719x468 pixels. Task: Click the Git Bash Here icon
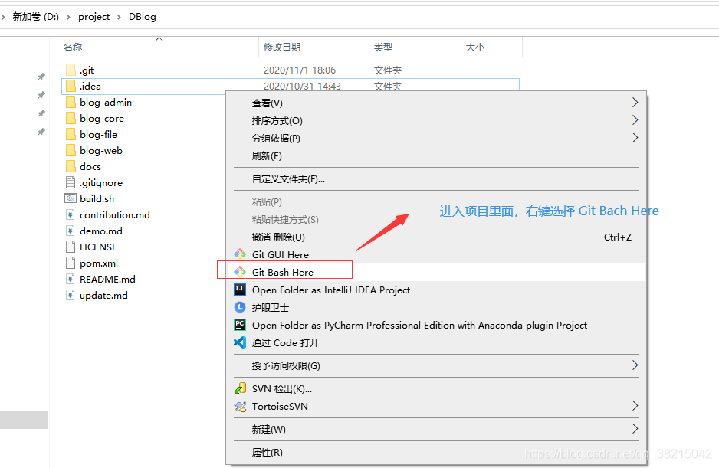(x=240, y=272)
